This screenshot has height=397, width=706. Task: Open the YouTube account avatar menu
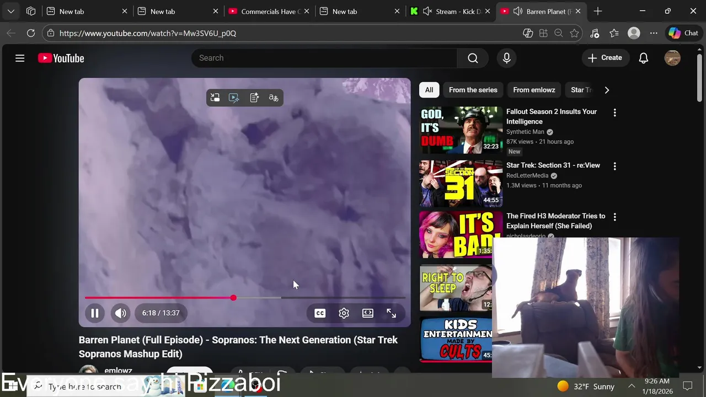point(672,58)
